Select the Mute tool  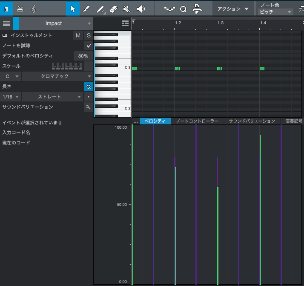pos(127,9)
